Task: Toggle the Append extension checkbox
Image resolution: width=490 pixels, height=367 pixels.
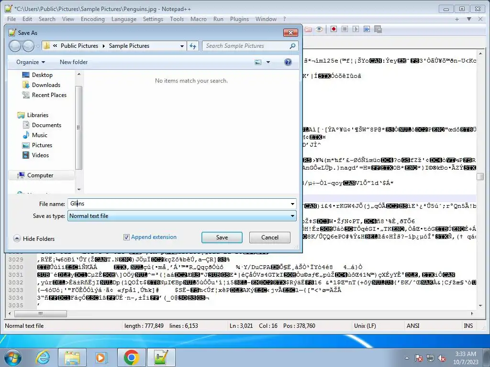Action: (126, 237)
